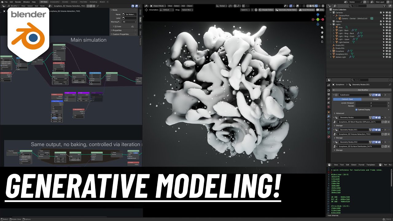Click the Blender logo in top-left corner
The width and height of the screenshot is (393, 221).
tap(2, 2)
